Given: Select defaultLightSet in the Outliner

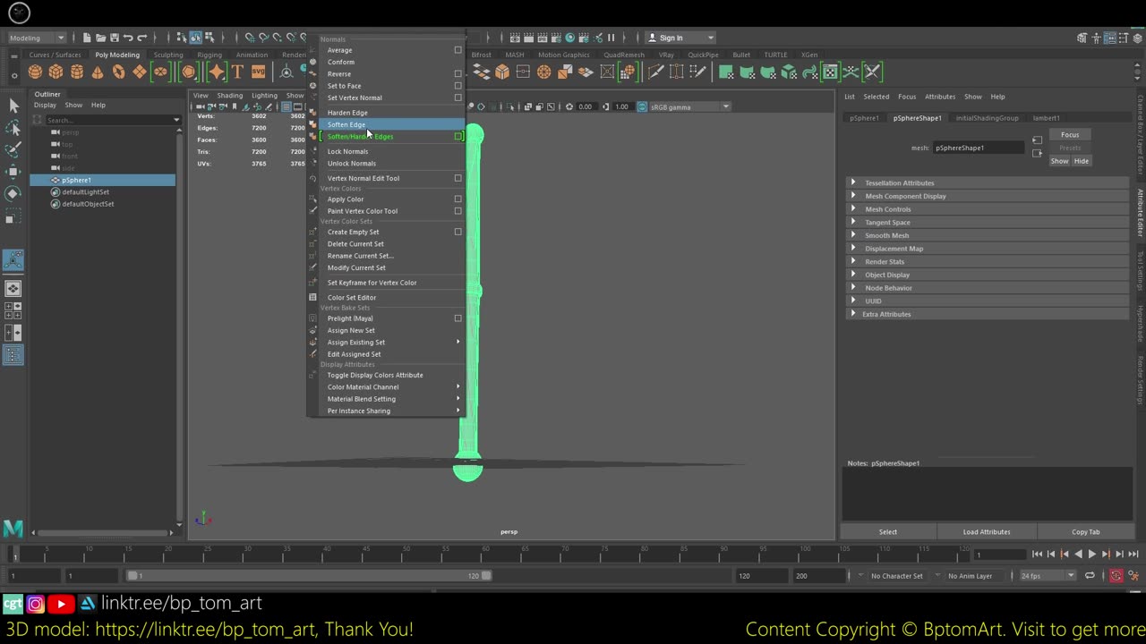Looking at the screenshot, I should 85,191.
